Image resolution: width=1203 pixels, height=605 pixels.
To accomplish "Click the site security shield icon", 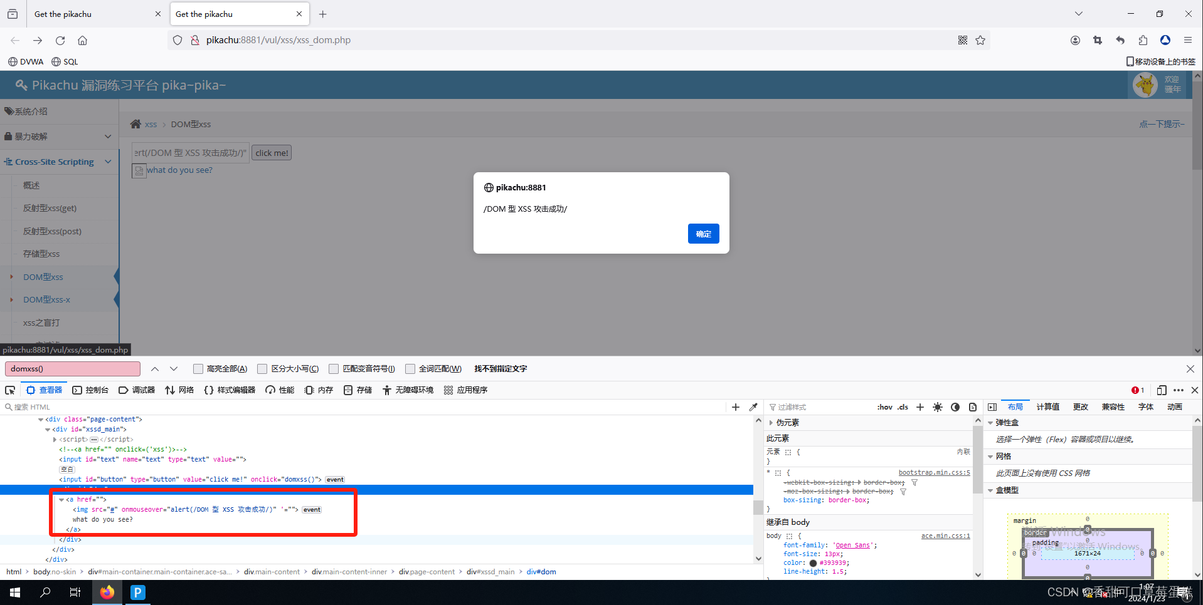I will 178,40.
